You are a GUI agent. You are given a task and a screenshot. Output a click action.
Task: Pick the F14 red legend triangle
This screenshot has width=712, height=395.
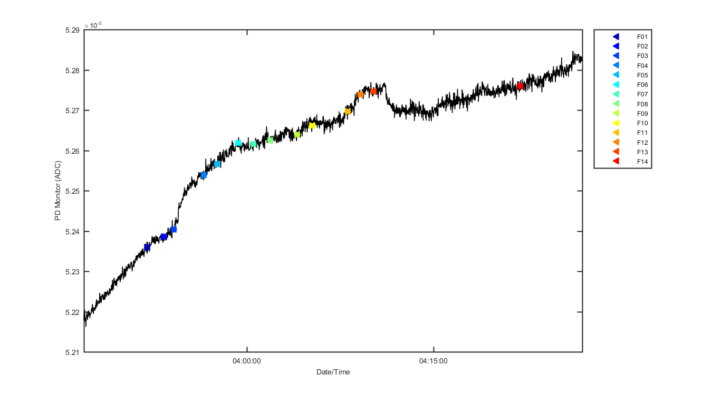tap(615, 161)
